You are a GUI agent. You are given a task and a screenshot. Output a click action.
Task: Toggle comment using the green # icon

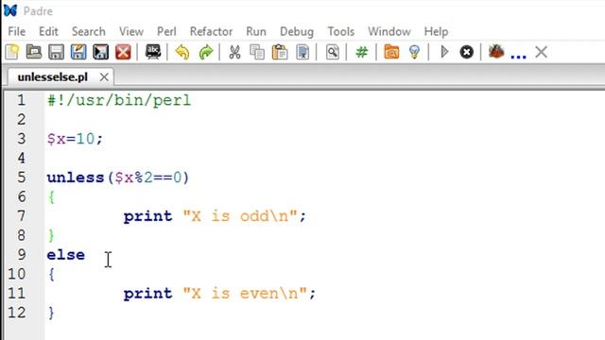pos(361,52)
